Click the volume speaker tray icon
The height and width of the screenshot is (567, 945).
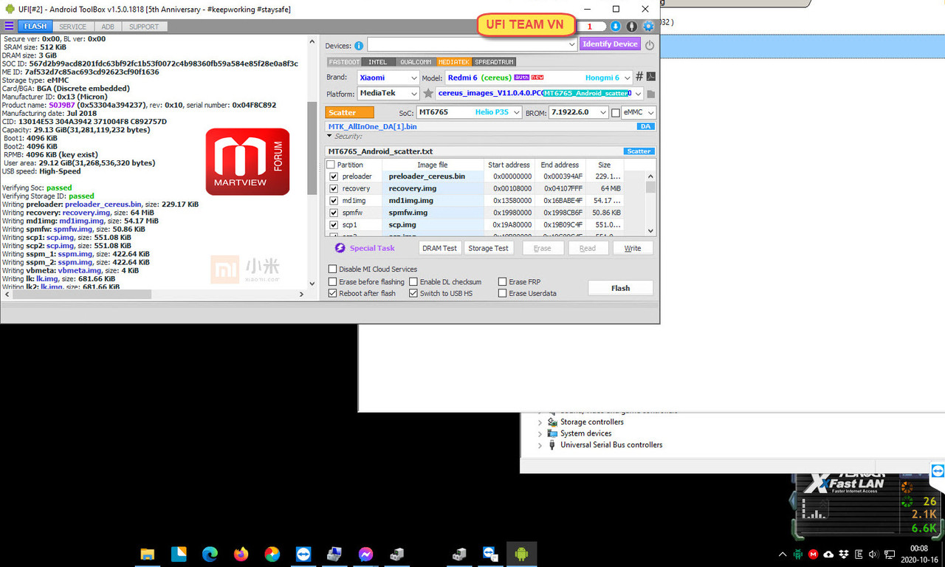(873, 554)
